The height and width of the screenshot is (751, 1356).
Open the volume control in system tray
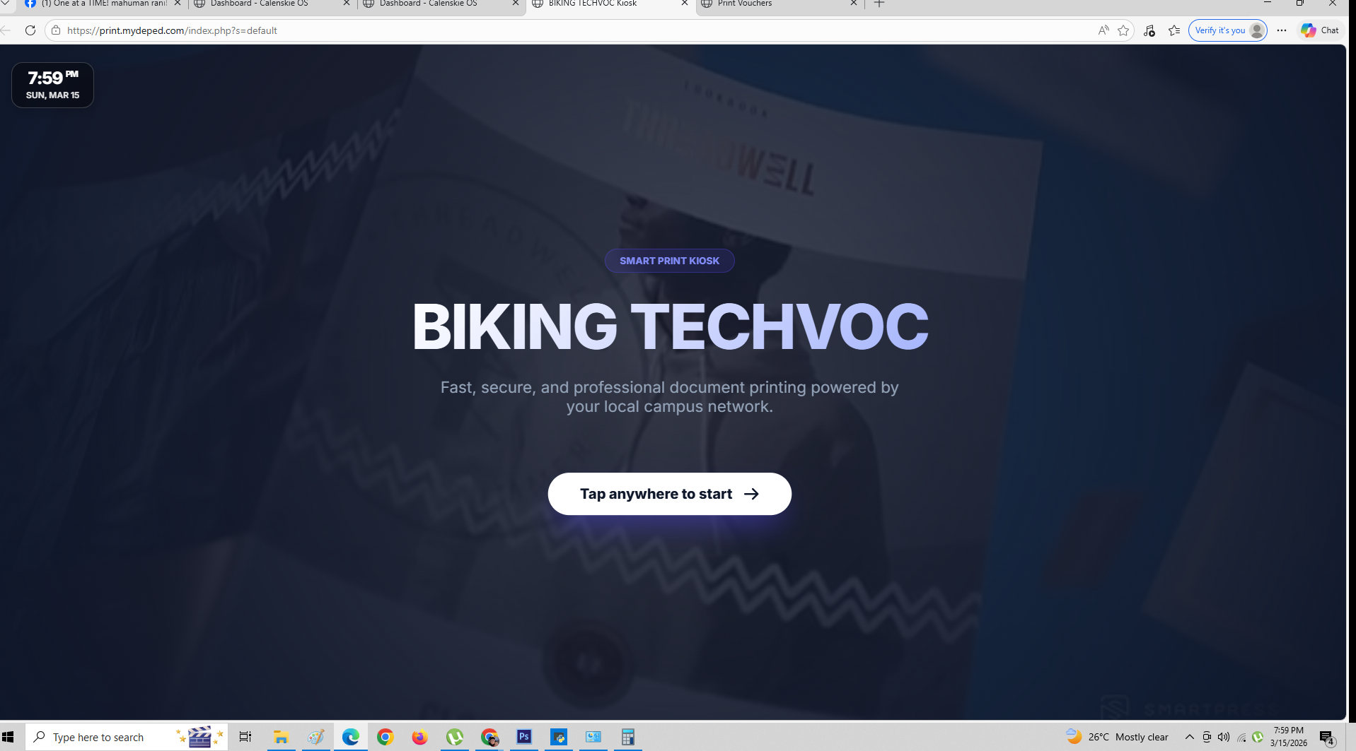coord(1224,737)
